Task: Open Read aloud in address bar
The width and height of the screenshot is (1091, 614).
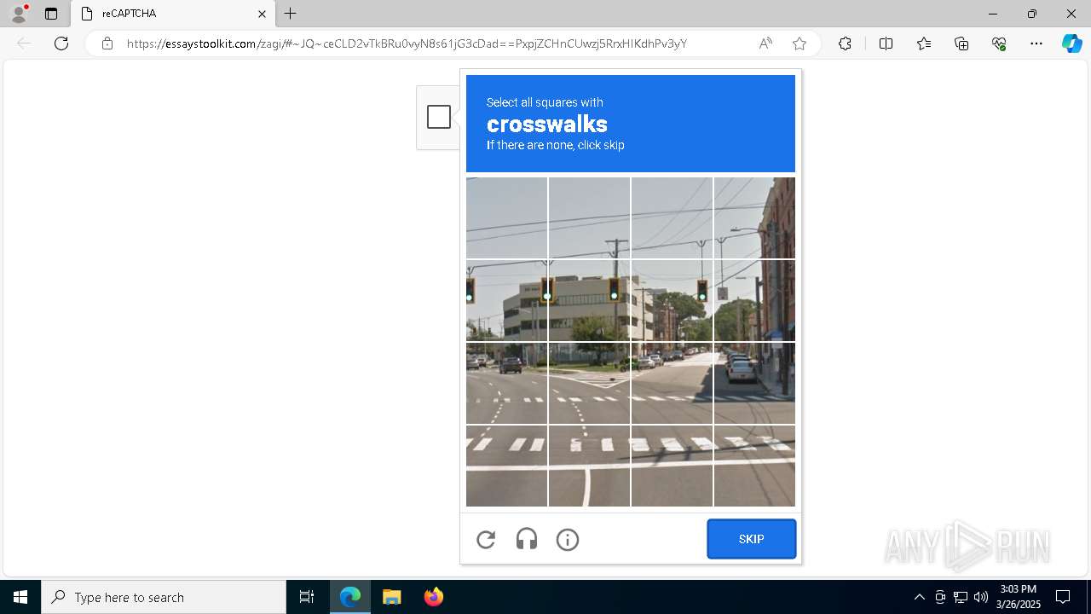Action: pyautogui.click(x=765, y=43)
